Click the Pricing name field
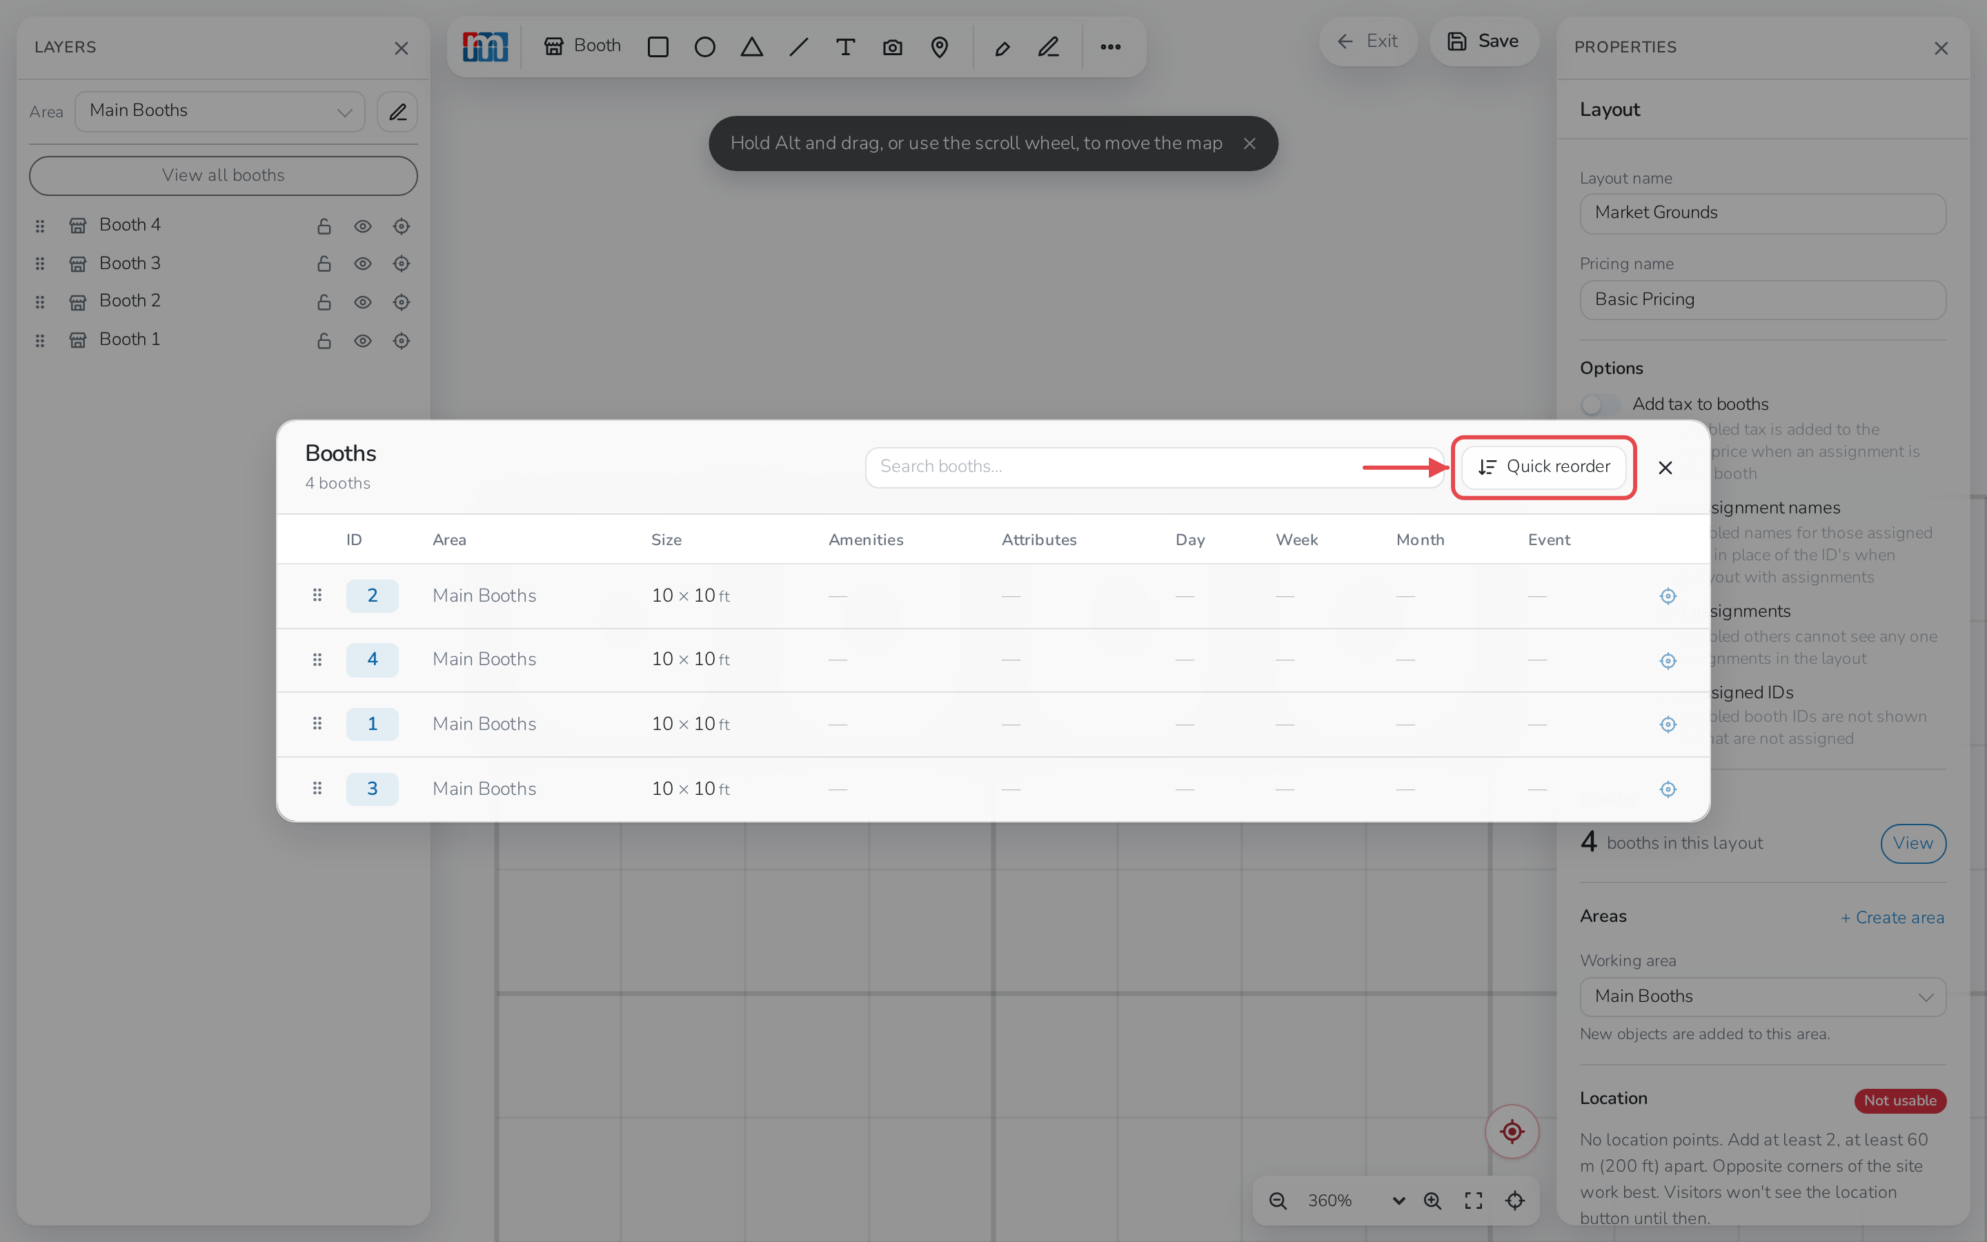Viewport: 1987px width, 1242px height. (x=1763, y=301)
